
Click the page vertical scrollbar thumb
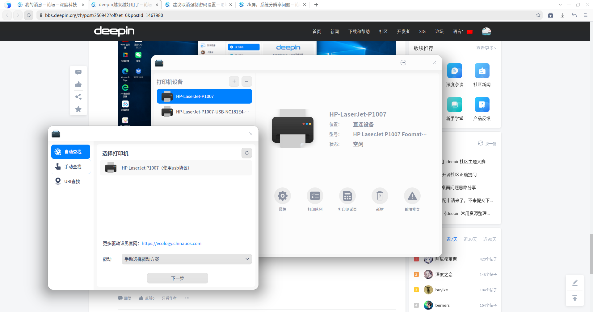tap(591, 254)
